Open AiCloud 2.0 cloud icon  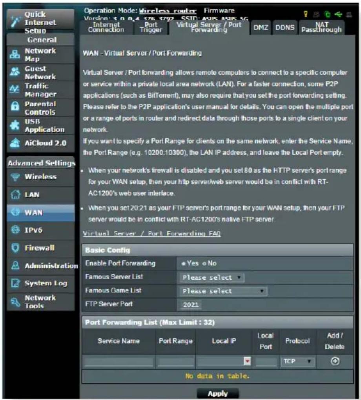tap(15, 143)
